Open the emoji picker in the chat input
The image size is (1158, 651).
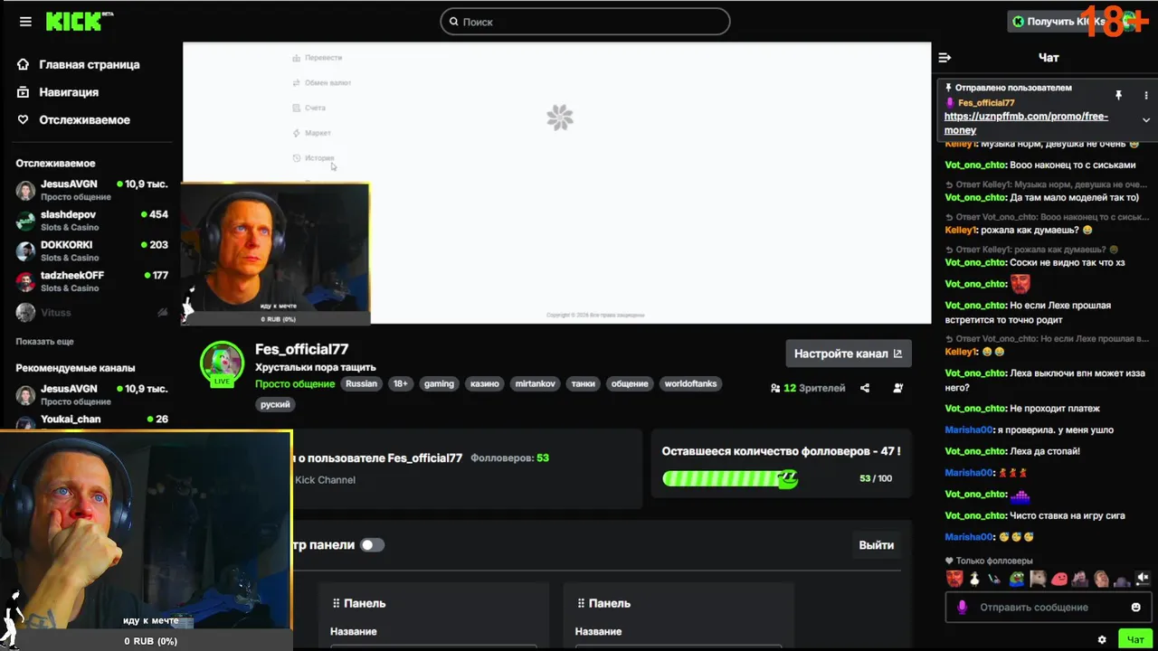(x=1135, y=607)
